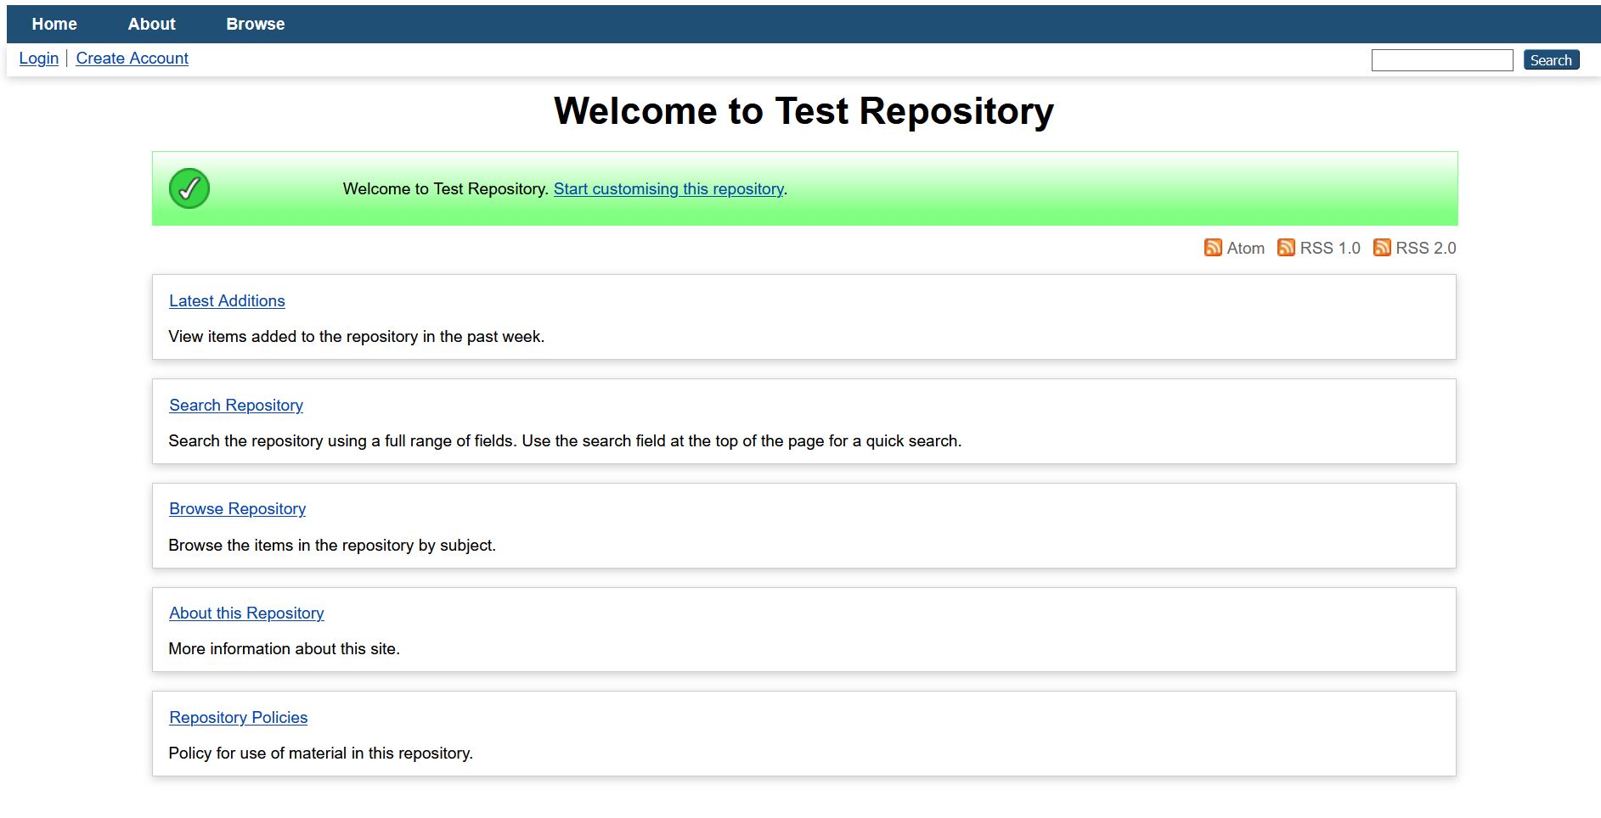Open the About menu item

point(151,24)
